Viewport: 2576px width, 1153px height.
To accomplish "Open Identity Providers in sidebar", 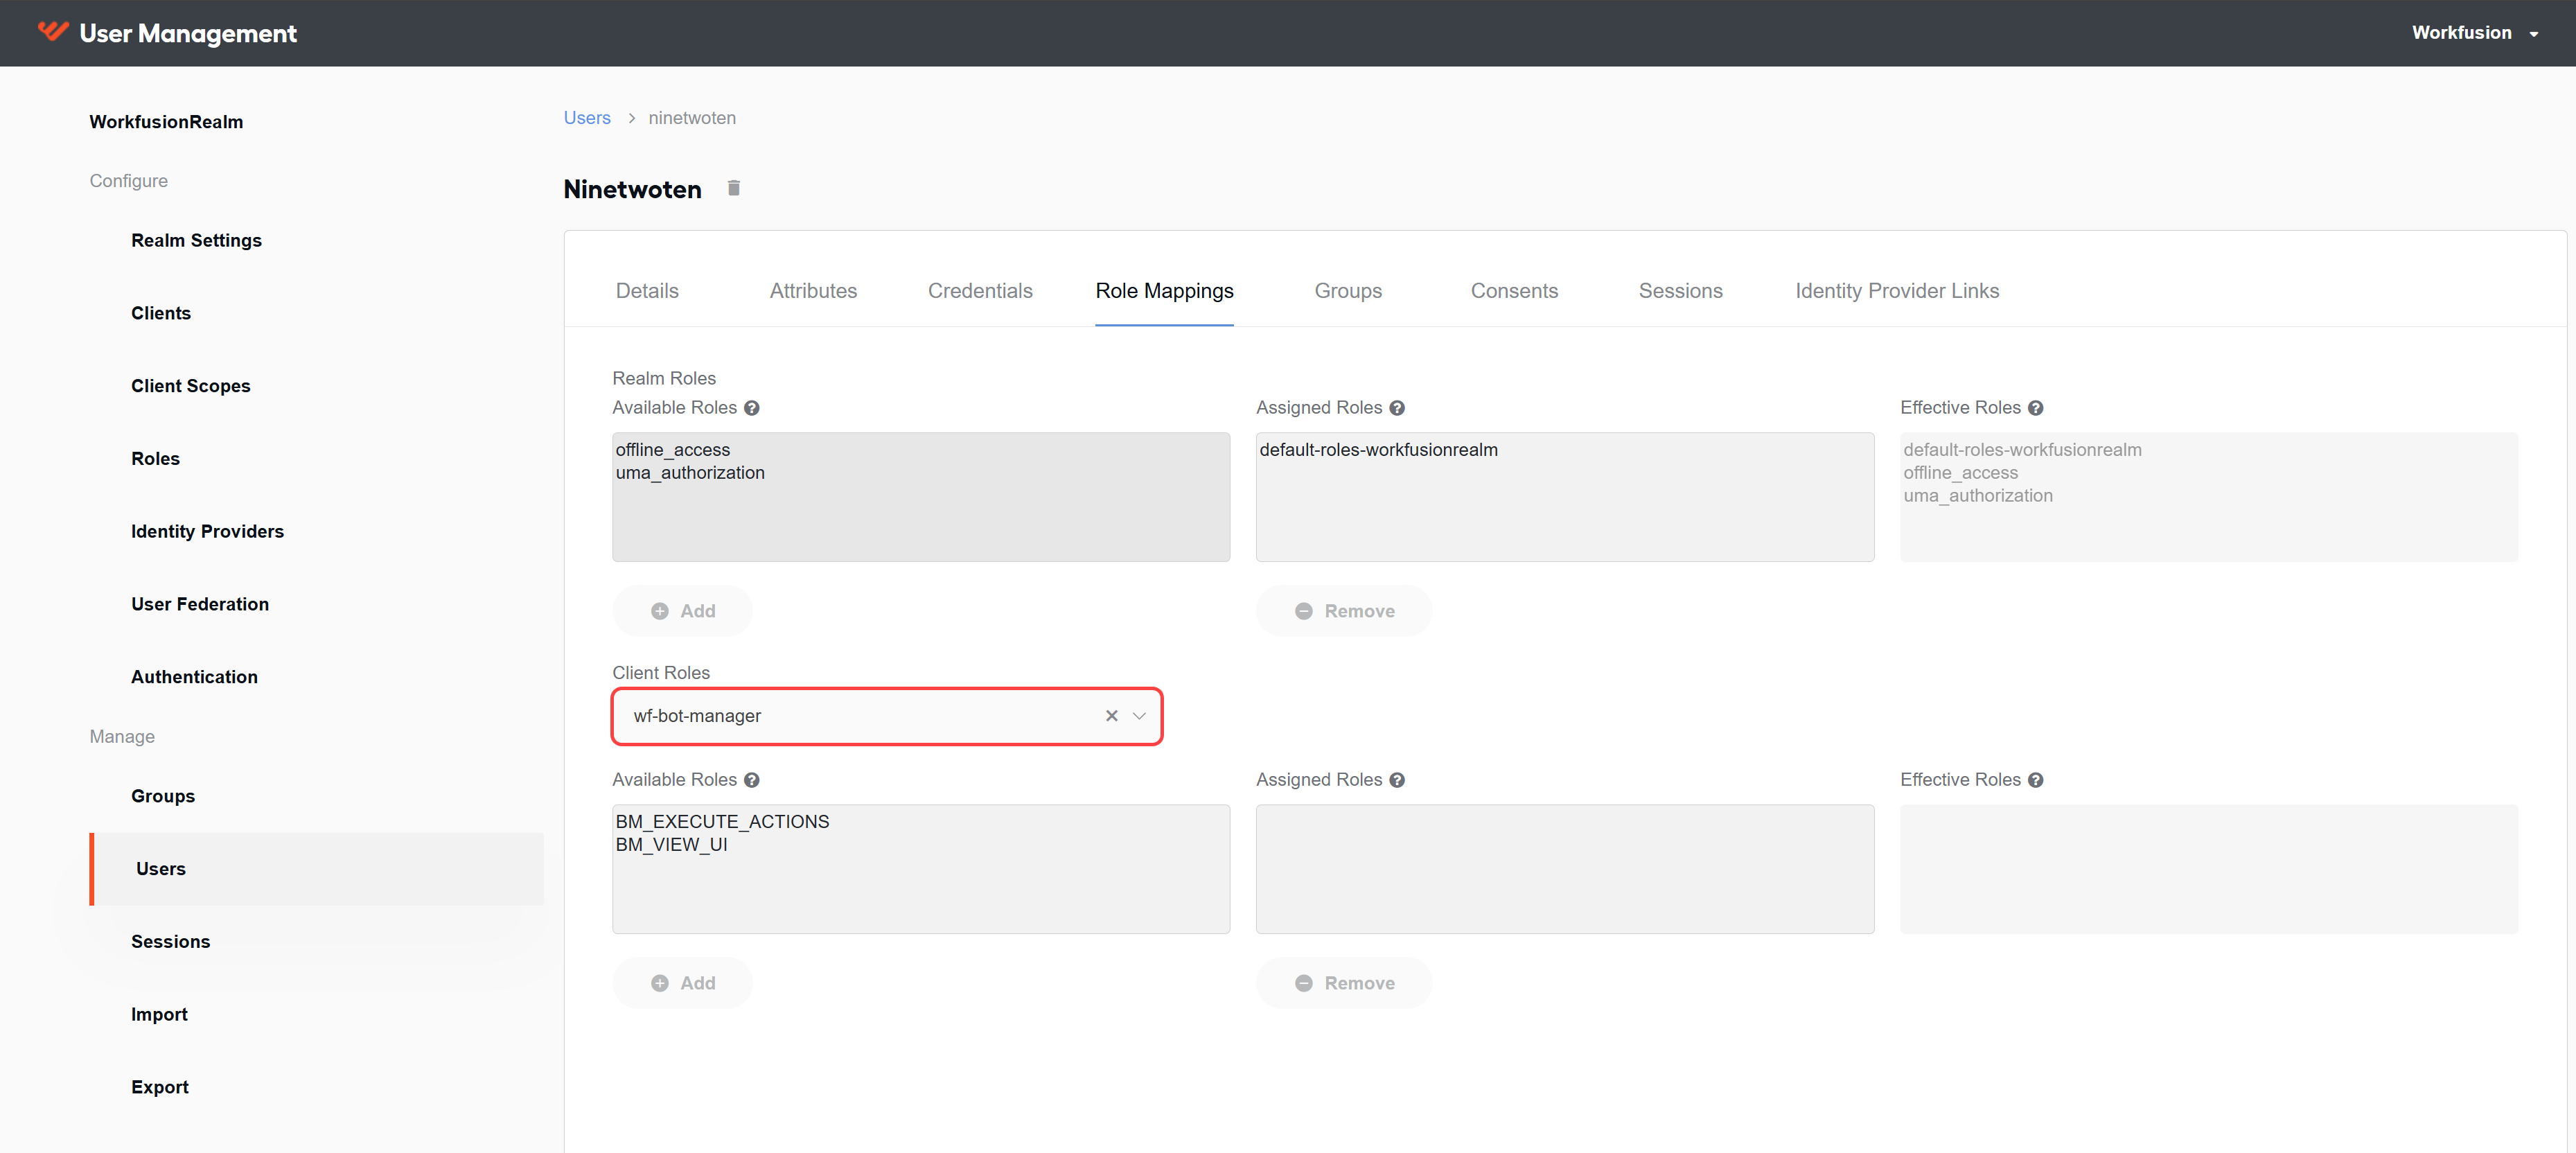I will pos(207,532).
